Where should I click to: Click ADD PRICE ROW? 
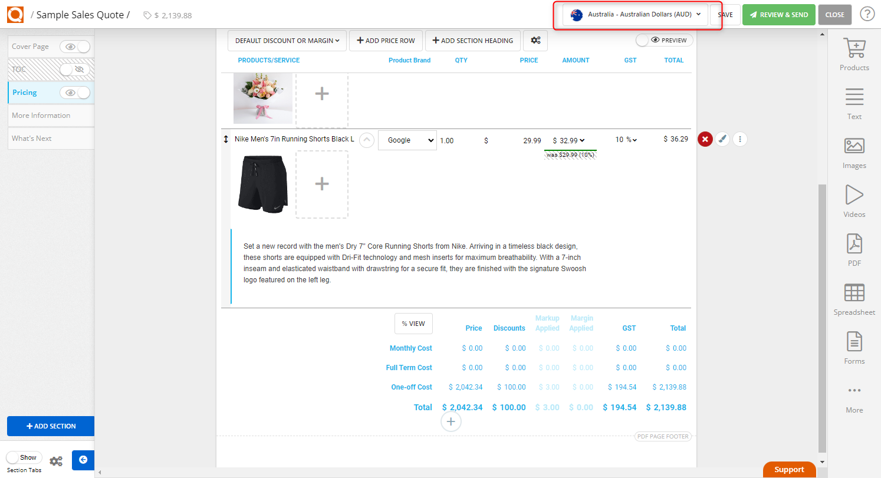coord(386,40)
